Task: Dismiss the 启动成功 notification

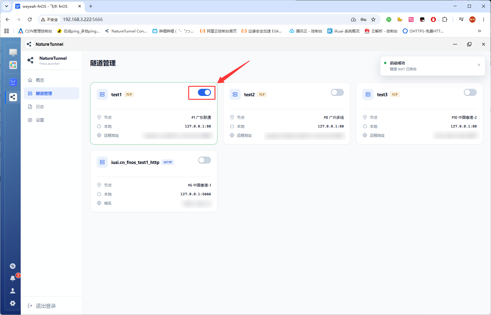Action: coord(479,65)
